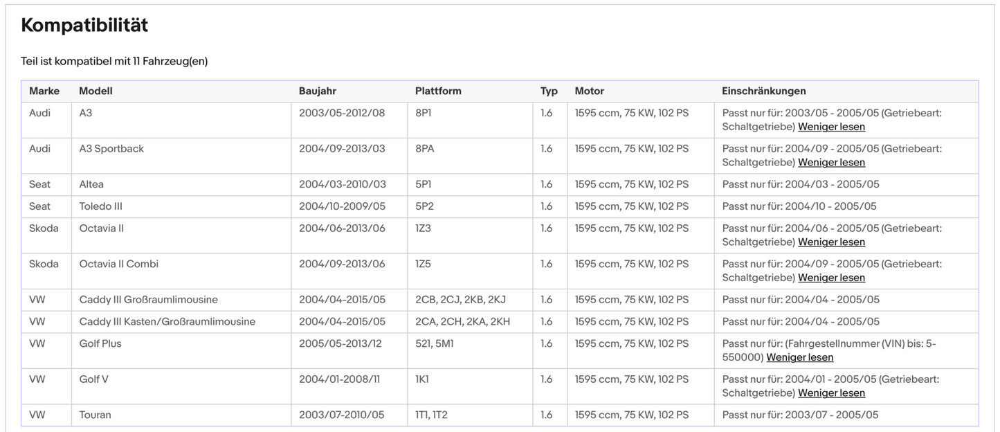Collapse the Golf Plus VIN restriction

[x=799, y=357]
